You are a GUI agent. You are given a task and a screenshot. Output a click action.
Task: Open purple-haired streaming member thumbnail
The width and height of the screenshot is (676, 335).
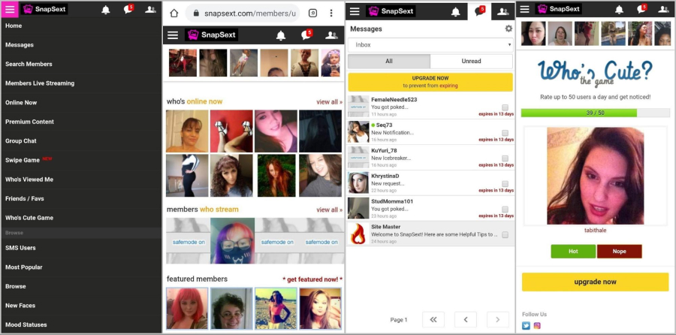coord(232,240)
